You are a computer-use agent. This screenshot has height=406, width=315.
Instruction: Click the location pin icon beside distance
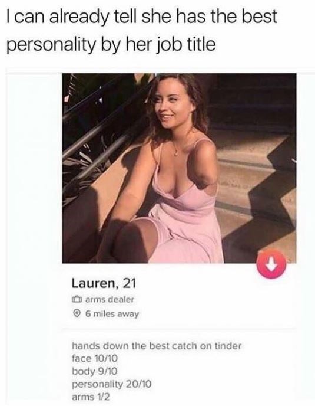[76, 314]
